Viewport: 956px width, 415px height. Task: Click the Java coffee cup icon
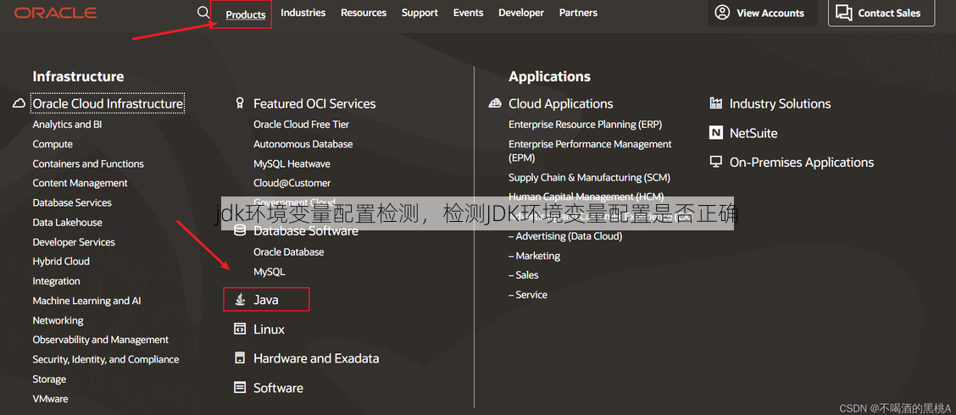240,299
